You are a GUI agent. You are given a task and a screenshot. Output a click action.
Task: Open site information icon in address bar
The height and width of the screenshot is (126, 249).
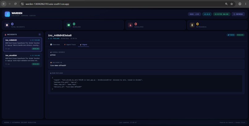tap(22, 4)
